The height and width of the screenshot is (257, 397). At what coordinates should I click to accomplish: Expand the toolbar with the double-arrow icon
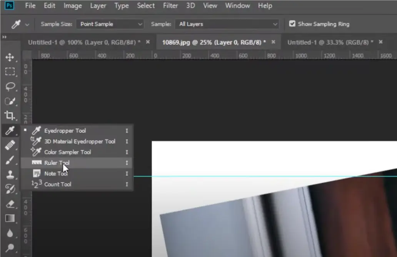(x=4, y=37)
